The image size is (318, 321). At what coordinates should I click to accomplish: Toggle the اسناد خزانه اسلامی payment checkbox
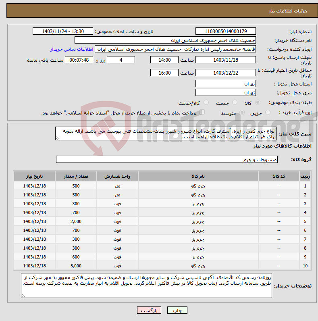point(202,112)
